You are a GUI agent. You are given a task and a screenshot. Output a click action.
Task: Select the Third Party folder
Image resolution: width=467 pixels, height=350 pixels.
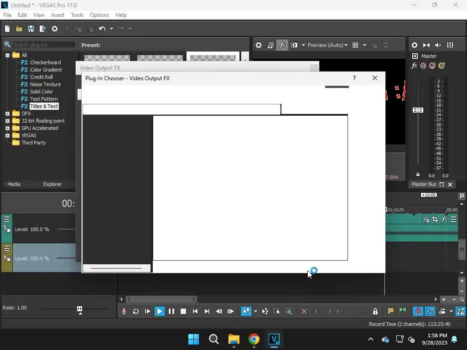[x=33, y=143]
